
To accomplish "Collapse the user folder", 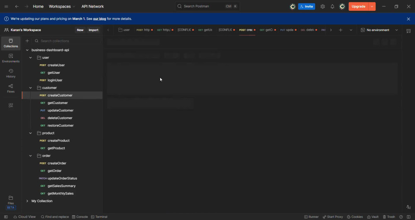I will [30, 58].
